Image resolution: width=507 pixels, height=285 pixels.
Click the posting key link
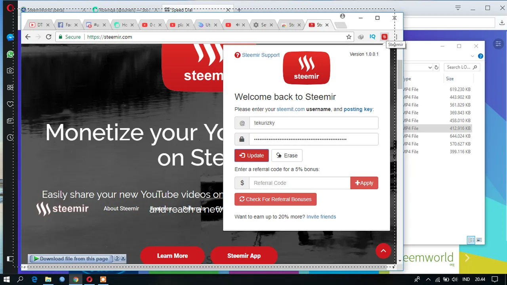(358, 109)
